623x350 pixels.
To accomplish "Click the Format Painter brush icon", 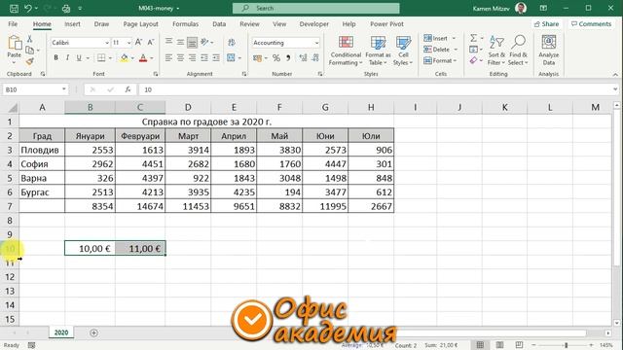I will coord(30,61).
